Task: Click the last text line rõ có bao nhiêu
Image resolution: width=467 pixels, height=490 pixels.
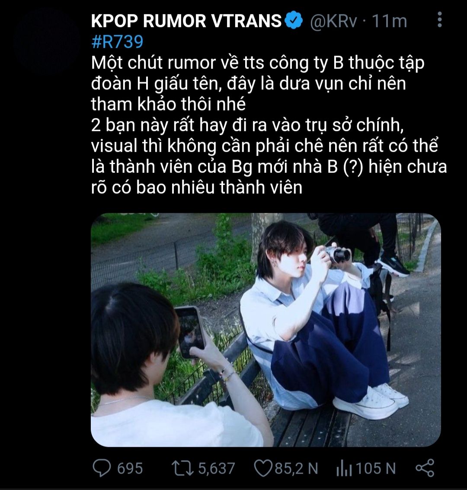Action: [197, 188]
